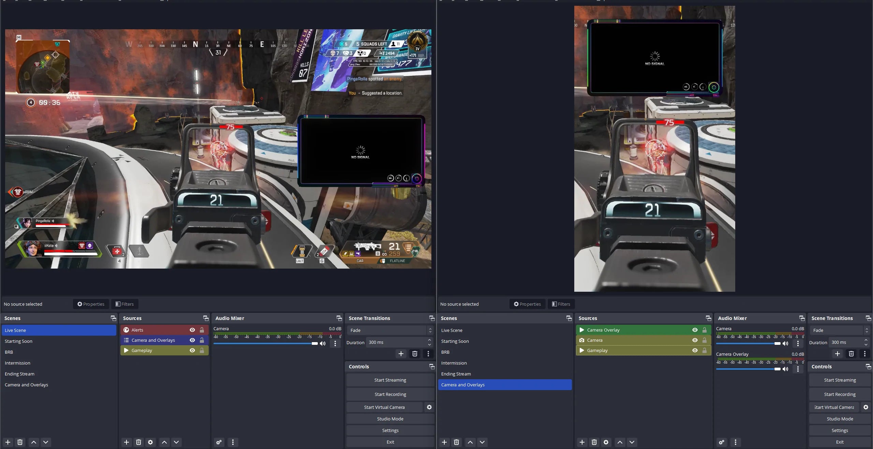Hide Camera Overlay source in right window
This screenshot has width=873, height=449.
click(x=695, y=330)
